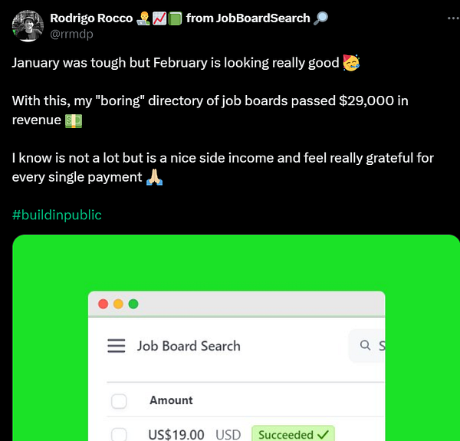
Task: Click the Amount column header
Action: (171, 400)
